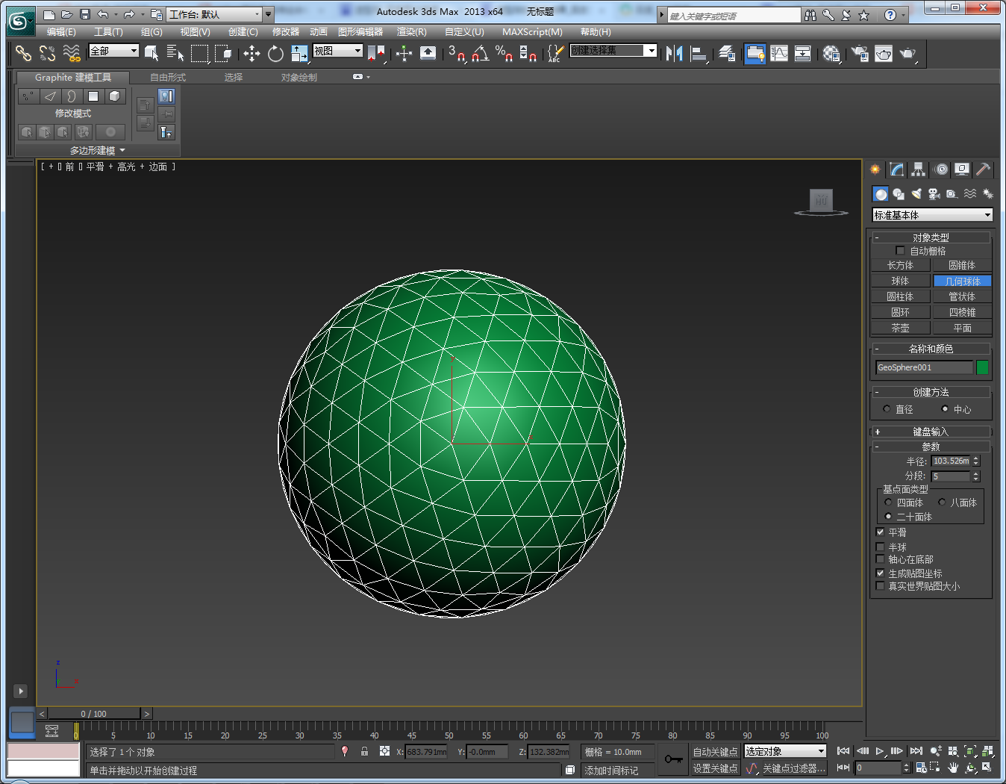The width and height of the screenshot is (1006, 784).
Task: Toggle the 3D Snaps tool
Action: 456,53
